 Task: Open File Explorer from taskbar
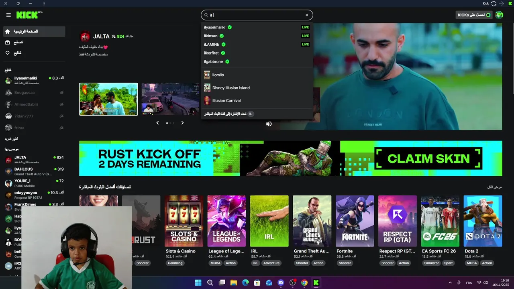[x=233, y=283]
